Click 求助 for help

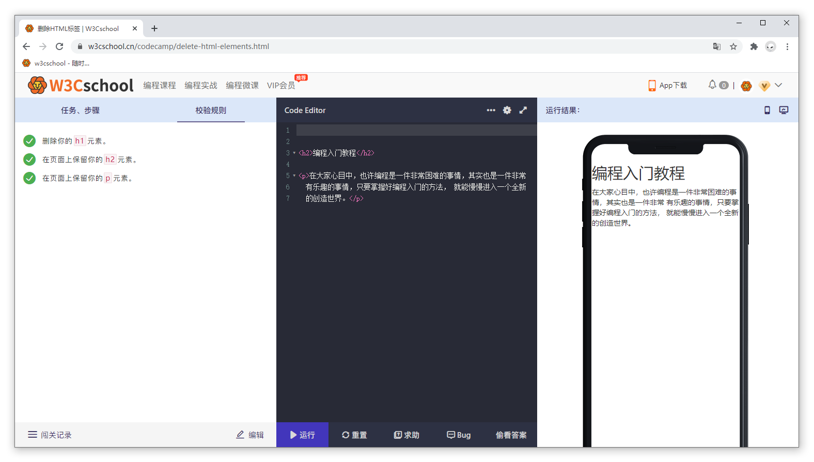(x=406, y=435)
